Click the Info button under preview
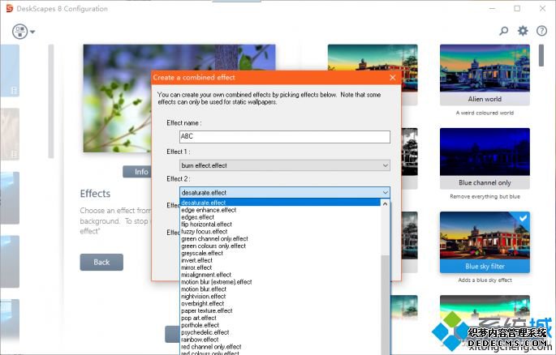Image resolution: width=556 pixels, height=355 pixels. click(x=137, y=172)
